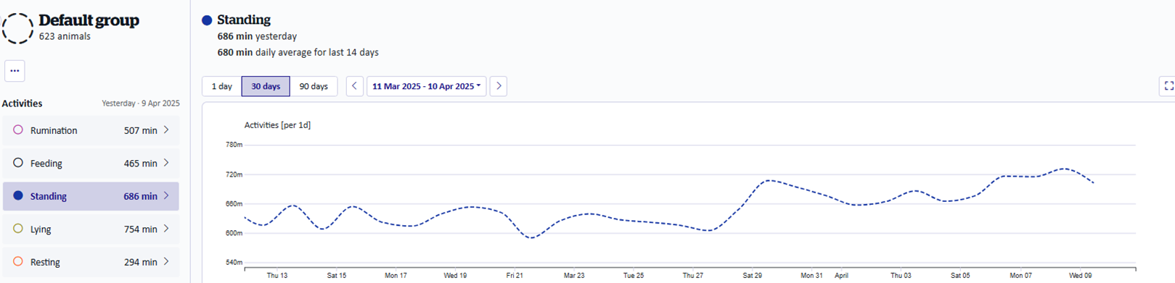1175x283 pixels.
Task: Click the 465 min Feeding value
Action: (140, 164)
